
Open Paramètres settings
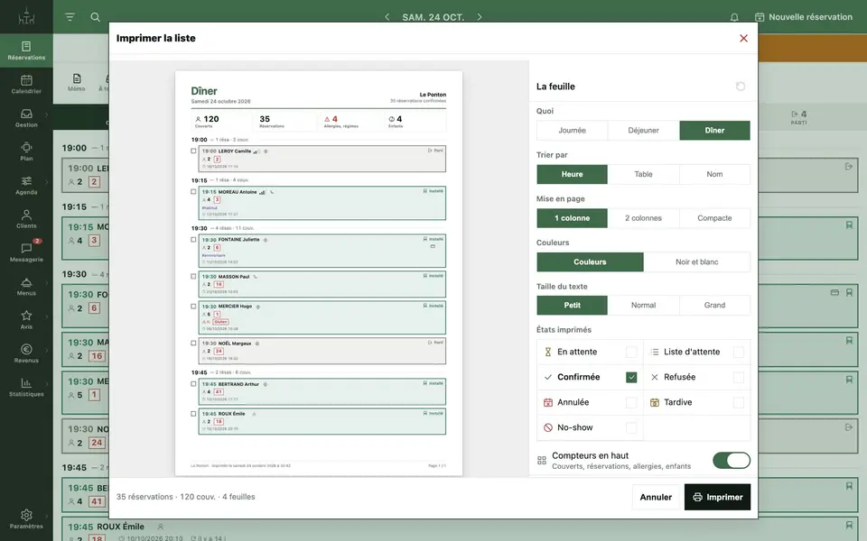coord(26,519)
